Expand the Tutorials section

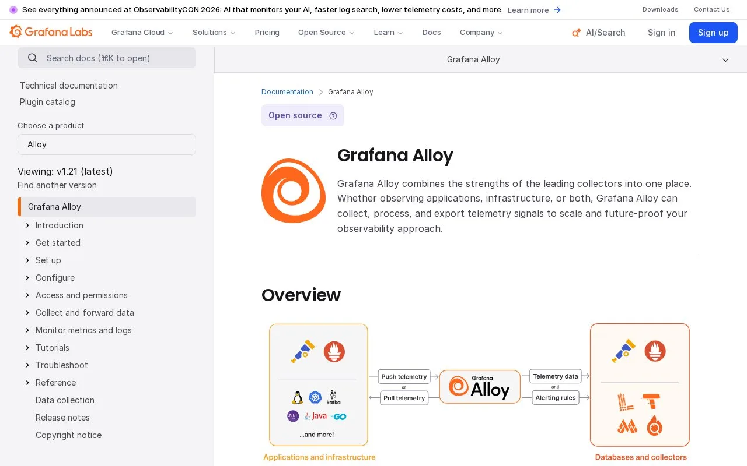27,348
